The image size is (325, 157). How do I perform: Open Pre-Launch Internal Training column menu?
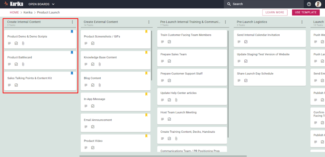226,22
